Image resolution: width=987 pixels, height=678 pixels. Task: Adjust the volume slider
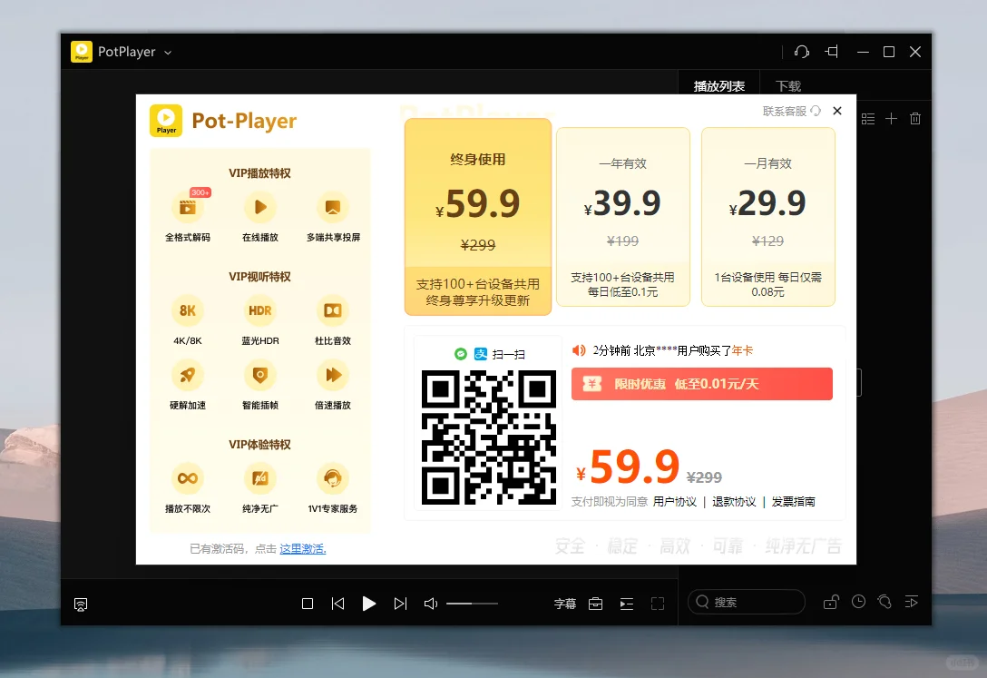click(472, 604)
